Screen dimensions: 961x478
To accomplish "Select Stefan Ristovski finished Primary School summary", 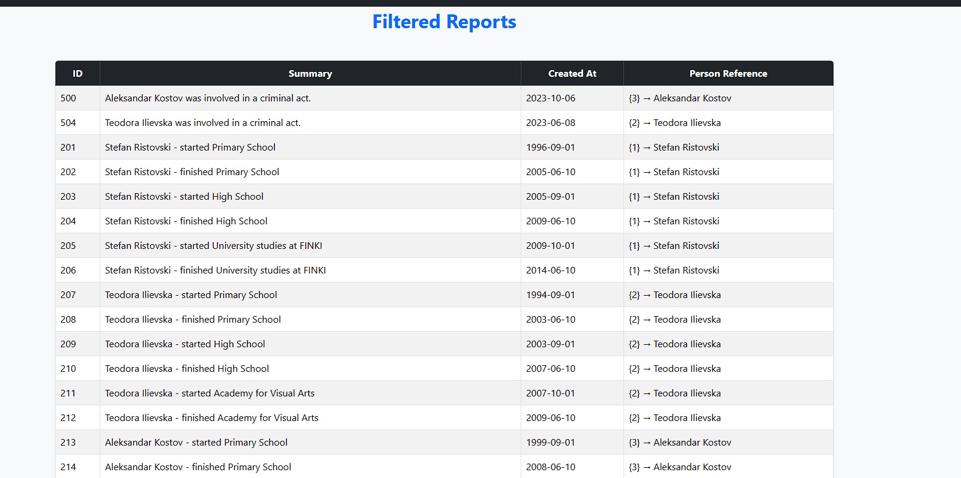I will tap(192, 172).
